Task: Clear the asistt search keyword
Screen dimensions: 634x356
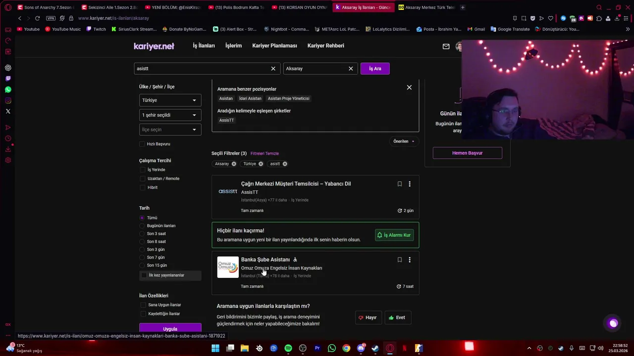Action: [x=273, y=69]
